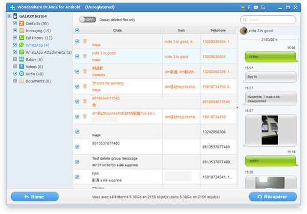This screenshot has height=214, width=307.
Task: Sort by the Nom column header
Action: pyautogui.click(x=181, y=30)
